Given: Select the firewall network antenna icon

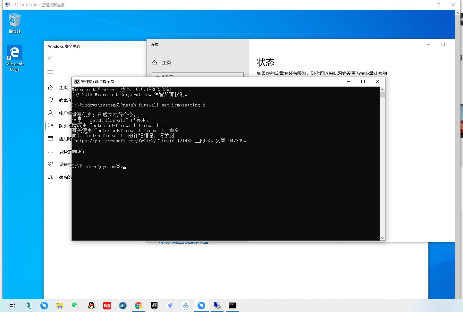Looking at the screenshot, I should tap(50, 126).
